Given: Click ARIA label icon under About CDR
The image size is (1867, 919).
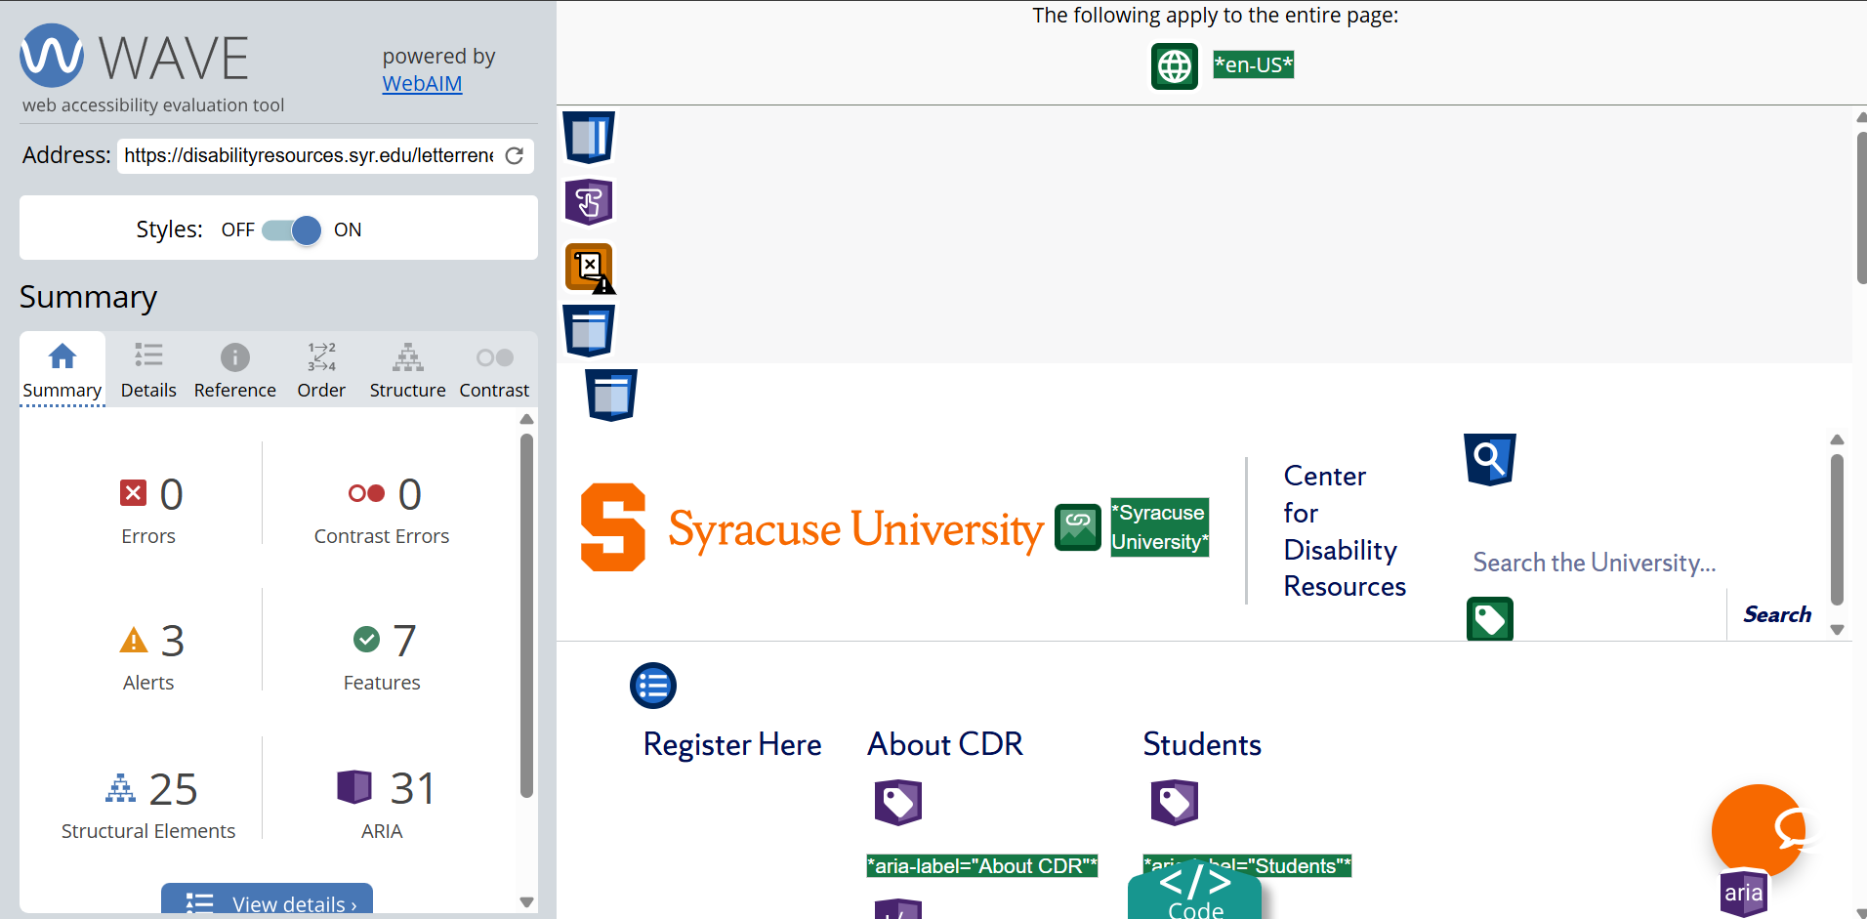Looking at the screenshot, I should click(898, 803).
